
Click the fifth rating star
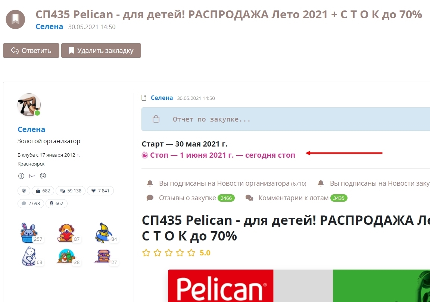(x=191, y=253)
